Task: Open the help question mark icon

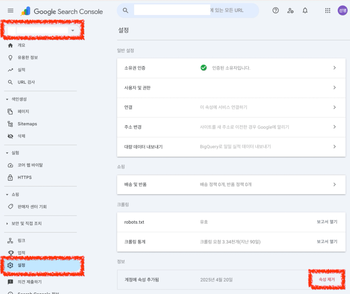Action: 276,10
